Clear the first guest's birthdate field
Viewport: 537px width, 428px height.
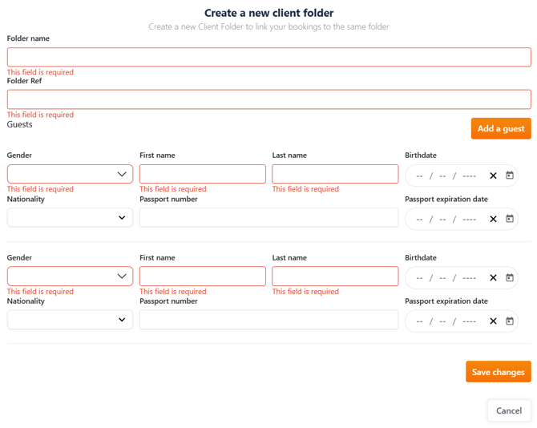[x=493, y=176]
